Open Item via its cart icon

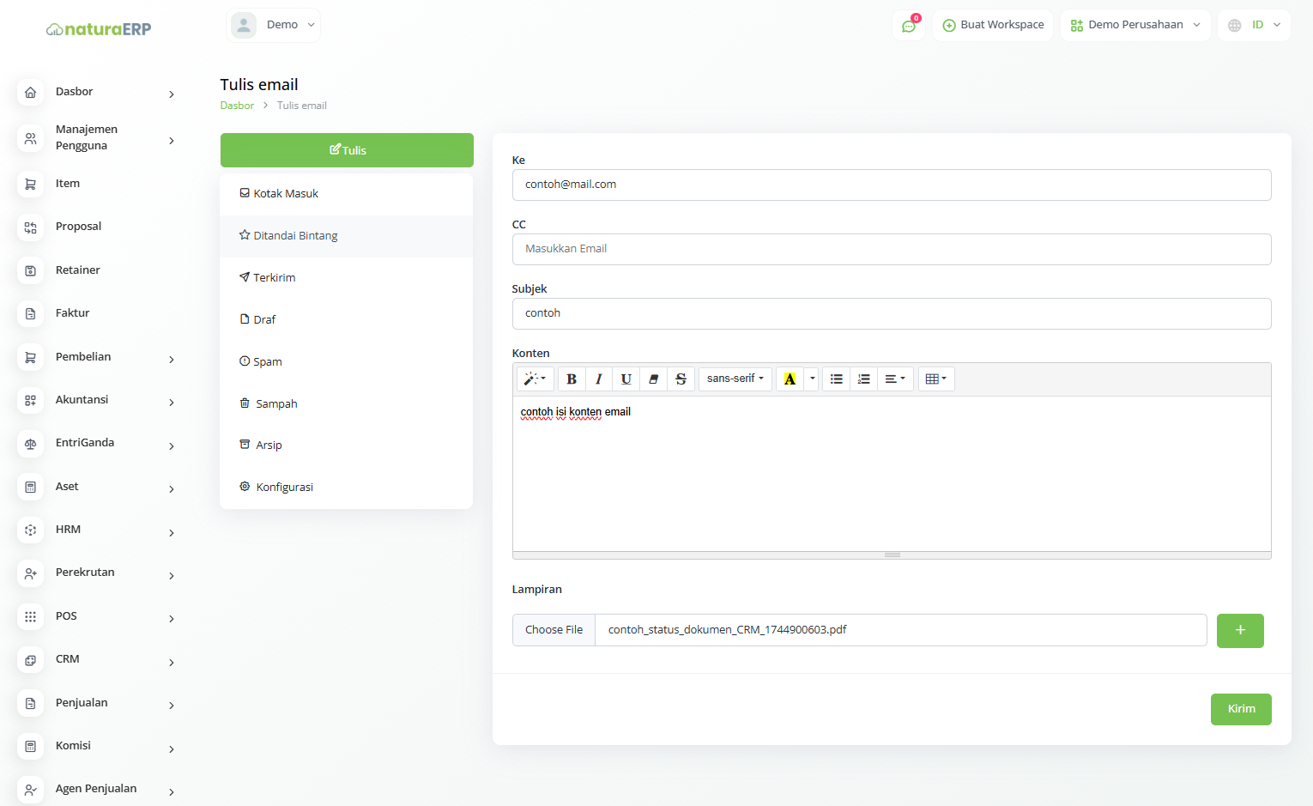point(31,184)
